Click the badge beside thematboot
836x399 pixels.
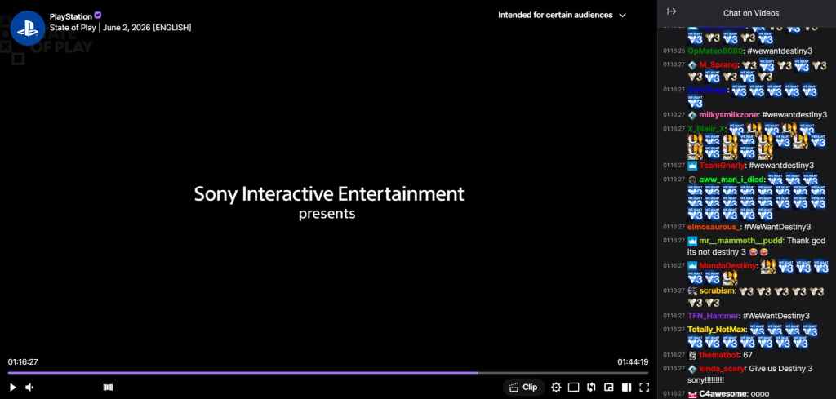[x=692, y=355]
